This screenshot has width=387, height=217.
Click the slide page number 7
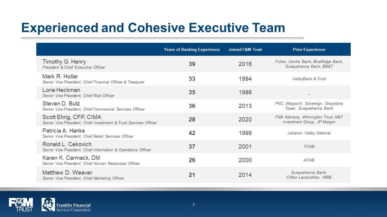coord(193,205)
